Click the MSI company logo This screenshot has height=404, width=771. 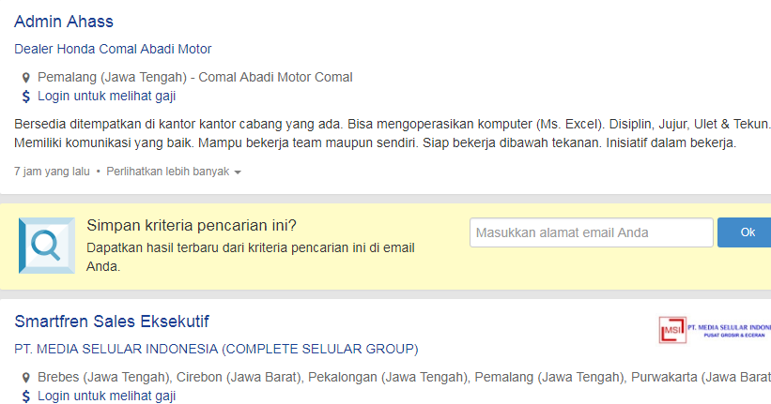click(x=714, y=329)
